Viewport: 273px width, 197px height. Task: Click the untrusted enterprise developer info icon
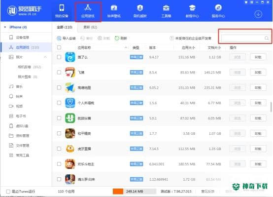tap(171, 38)
